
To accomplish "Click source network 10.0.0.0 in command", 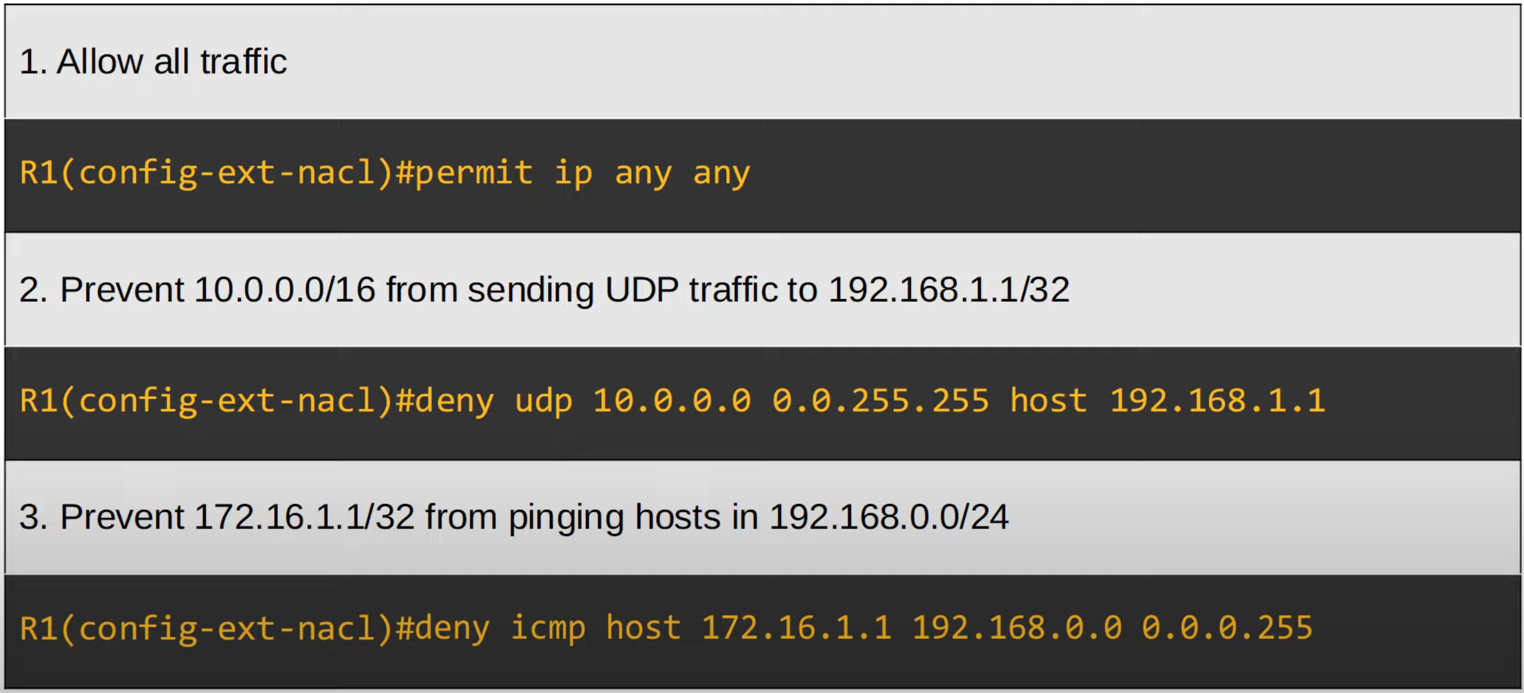I will coord(672,401).
